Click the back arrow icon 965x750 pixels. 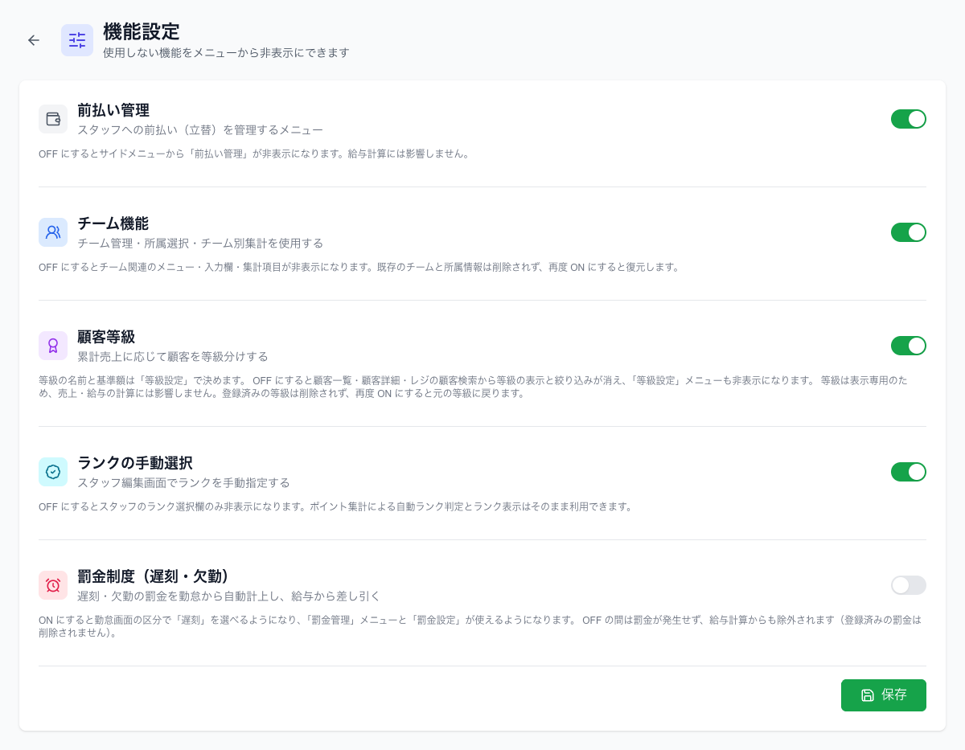(x=33, y=40)
